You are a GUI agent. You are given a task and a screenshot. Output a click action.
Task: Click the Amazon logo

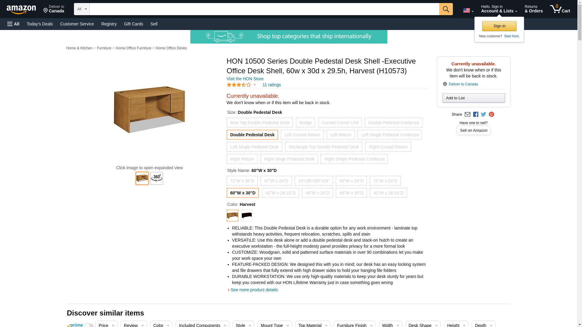coord(21,10)
